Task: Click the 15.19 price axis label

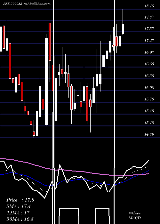Action: pos(149,123)
